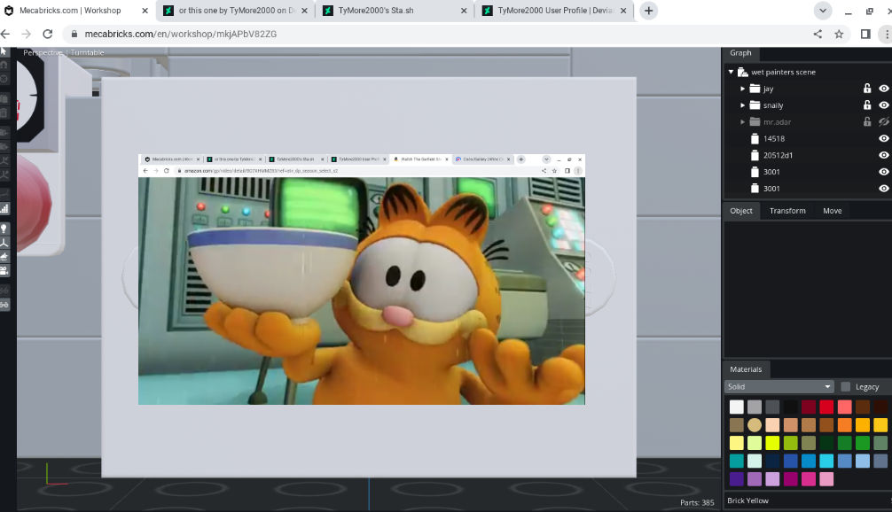Expand the snaily folder
892x512 pixels.
tap(742, 105)
